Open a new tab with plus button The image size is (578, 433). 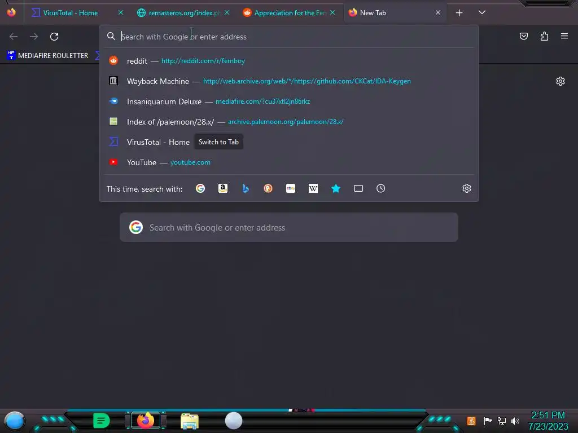(459, 13)
